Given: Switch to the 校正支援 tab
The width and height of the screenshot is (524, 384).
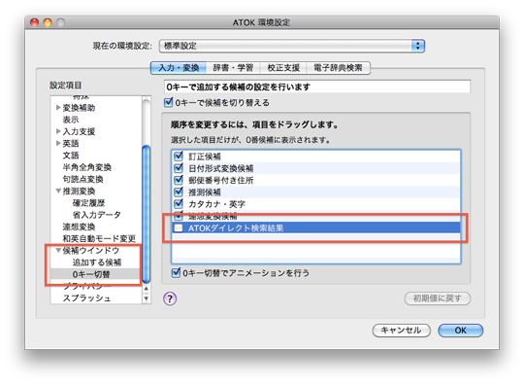Looking at the screenshot, I should [283, 68].
